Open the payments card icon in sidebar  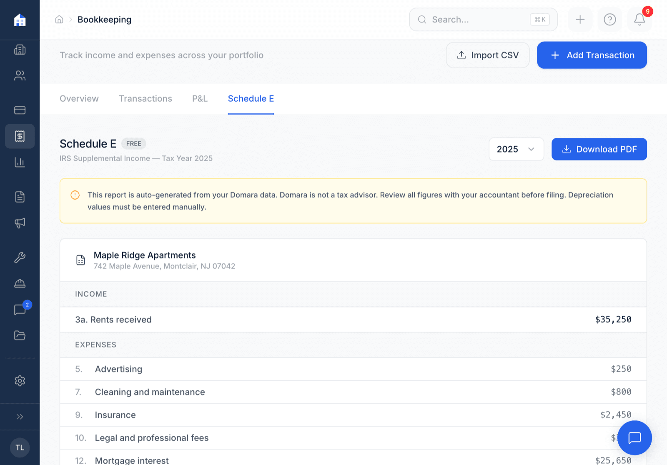tap(20, 110)
